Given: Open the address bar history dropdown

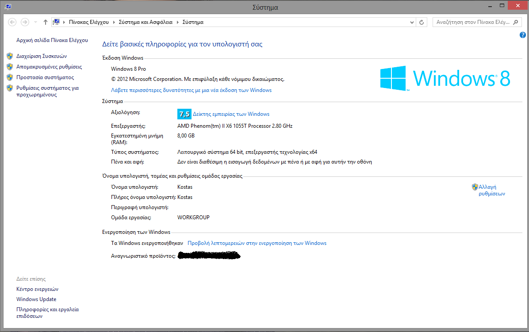Looking at the screenshot, I should point(412,22).
